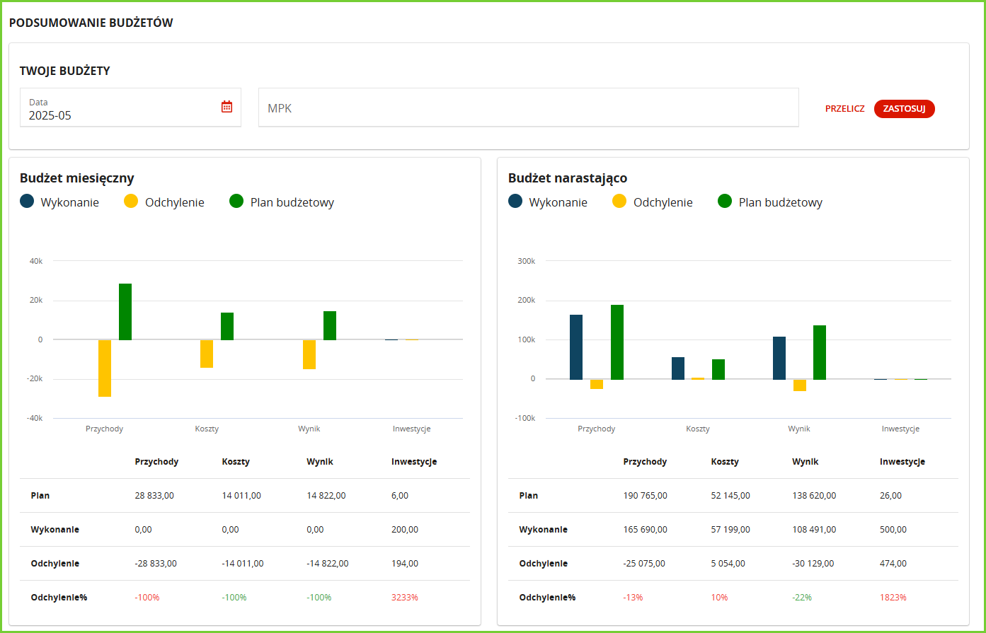Click red -100% under monthly Przychody
Screen dimensions: 986x633
coord(147,598)
